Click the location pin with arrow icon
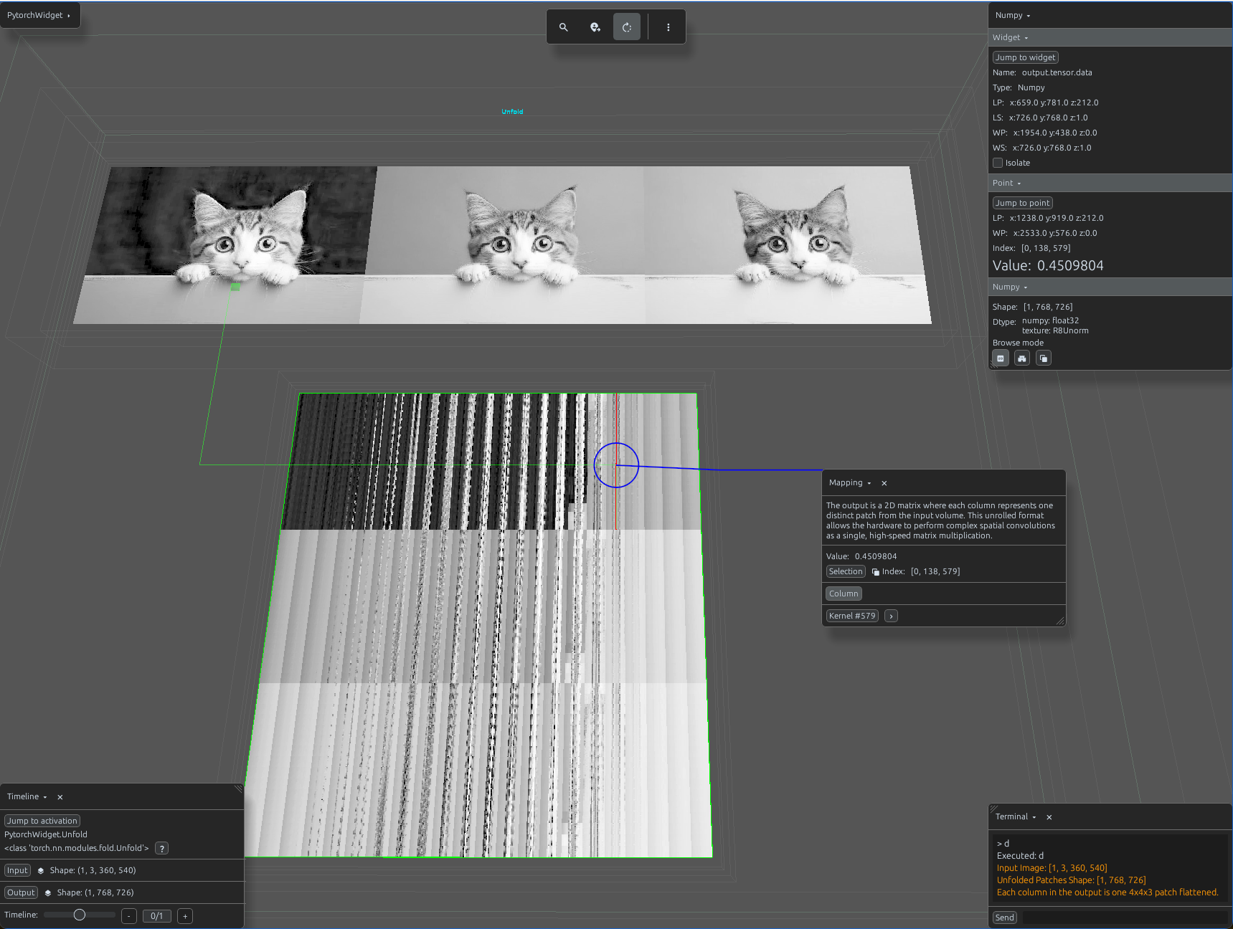This screenshot has width=1233, height=929. point(595,27)
